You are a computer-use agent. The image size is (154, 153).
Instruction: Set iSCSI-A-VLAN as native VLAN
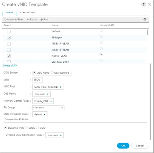pyautogui.click(x=101, y=42)
